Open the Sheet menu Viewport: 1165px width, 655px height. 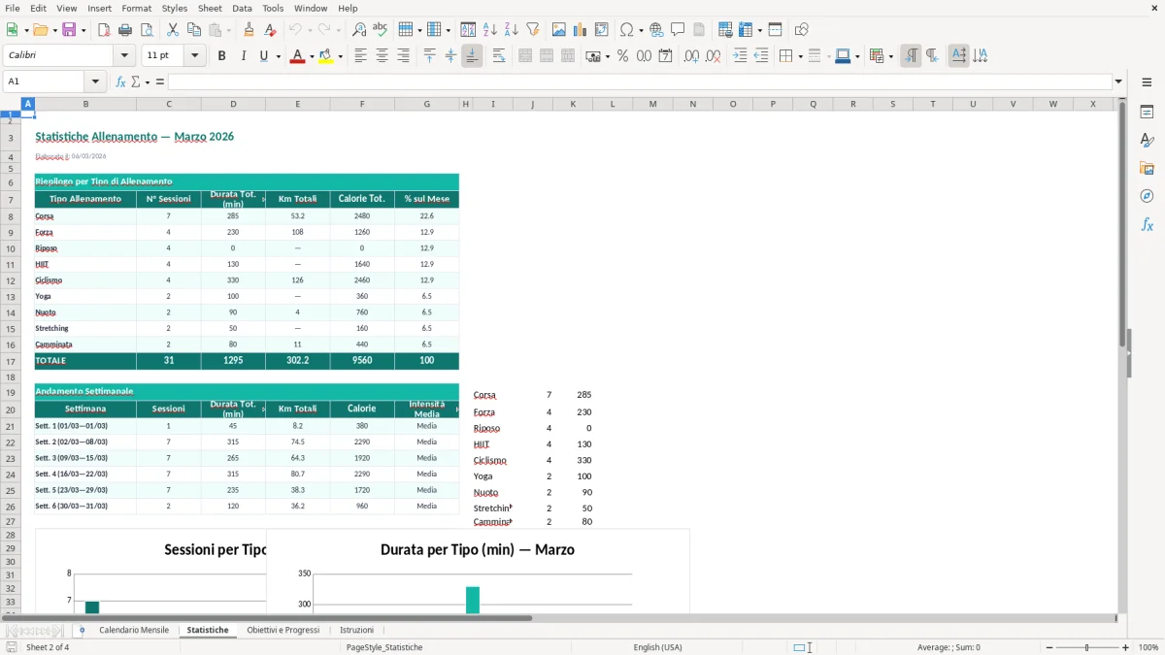[210, 8]
